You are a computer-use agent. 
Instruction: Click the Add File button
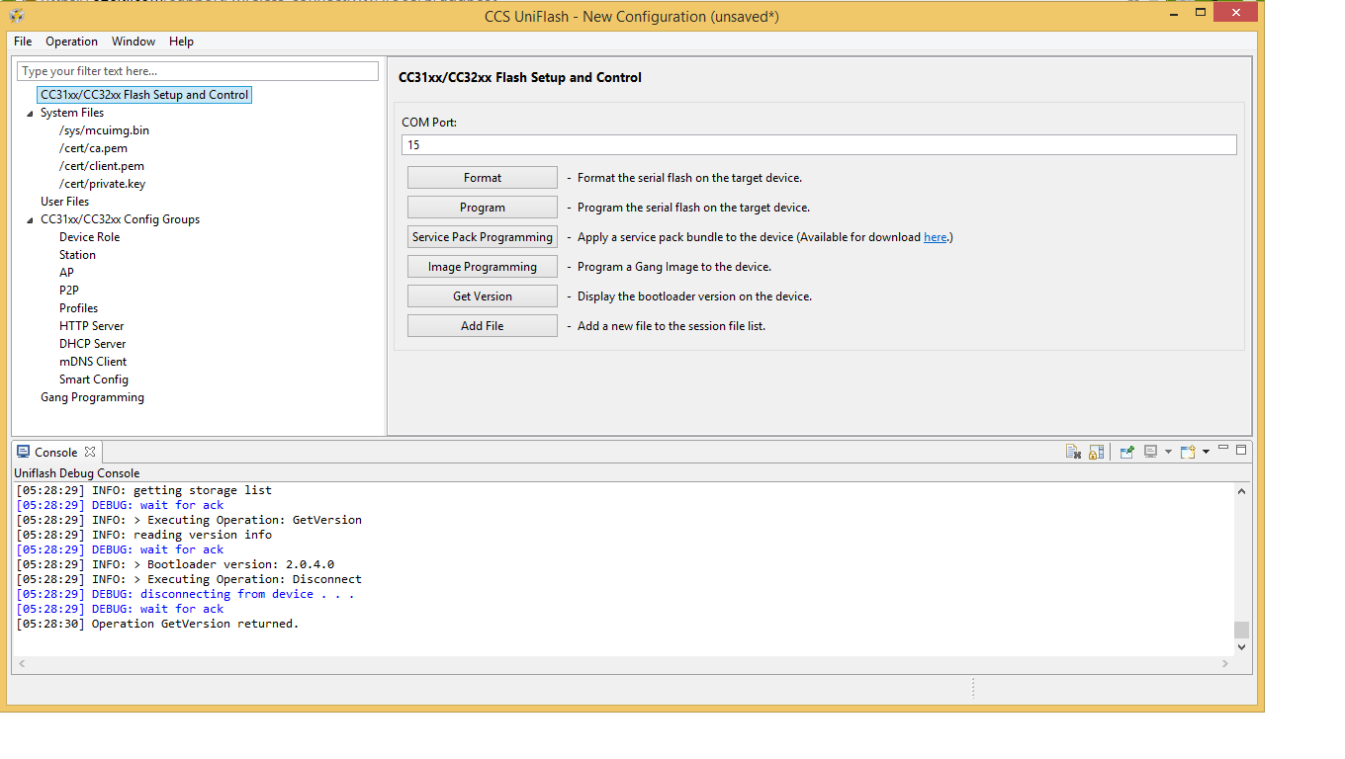483,326
